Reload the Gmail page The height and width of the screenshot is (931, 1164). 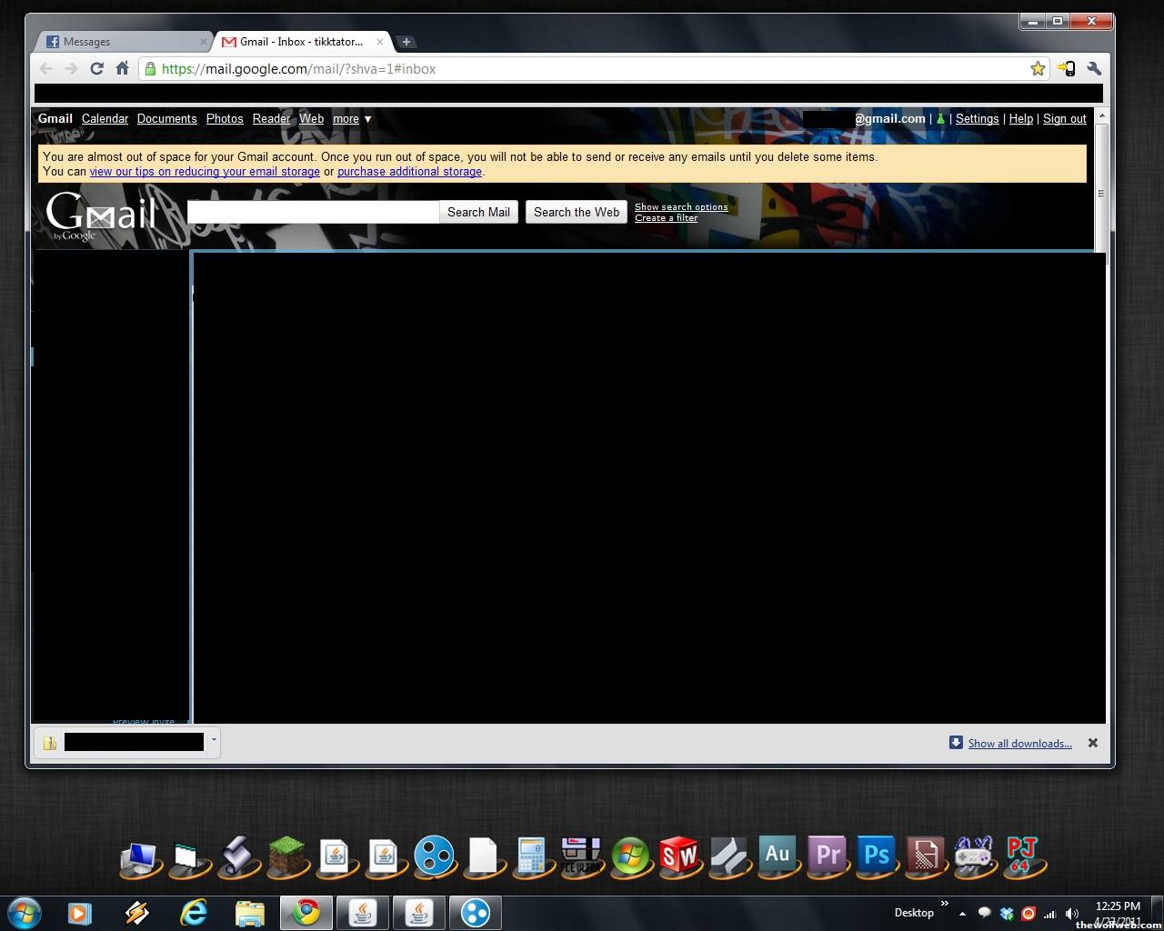tap(96, 69)
